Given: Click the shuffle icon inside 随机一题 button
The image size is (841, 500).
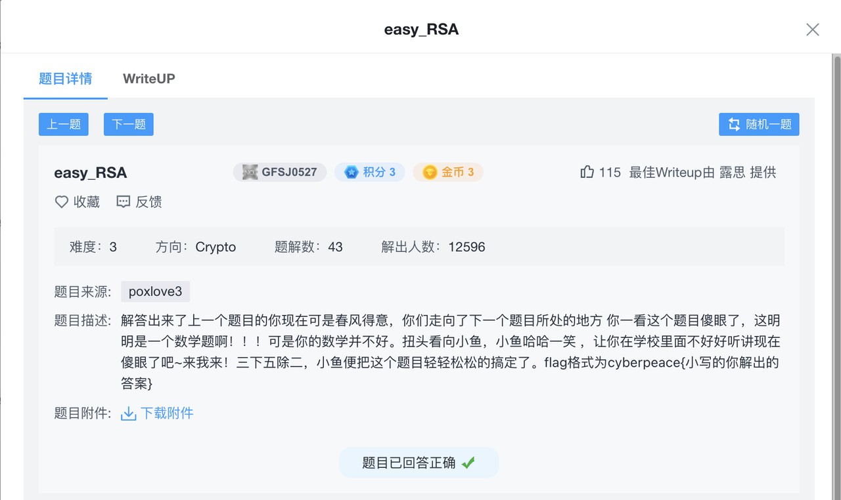Looking at the screenshot, I should 734,124.
